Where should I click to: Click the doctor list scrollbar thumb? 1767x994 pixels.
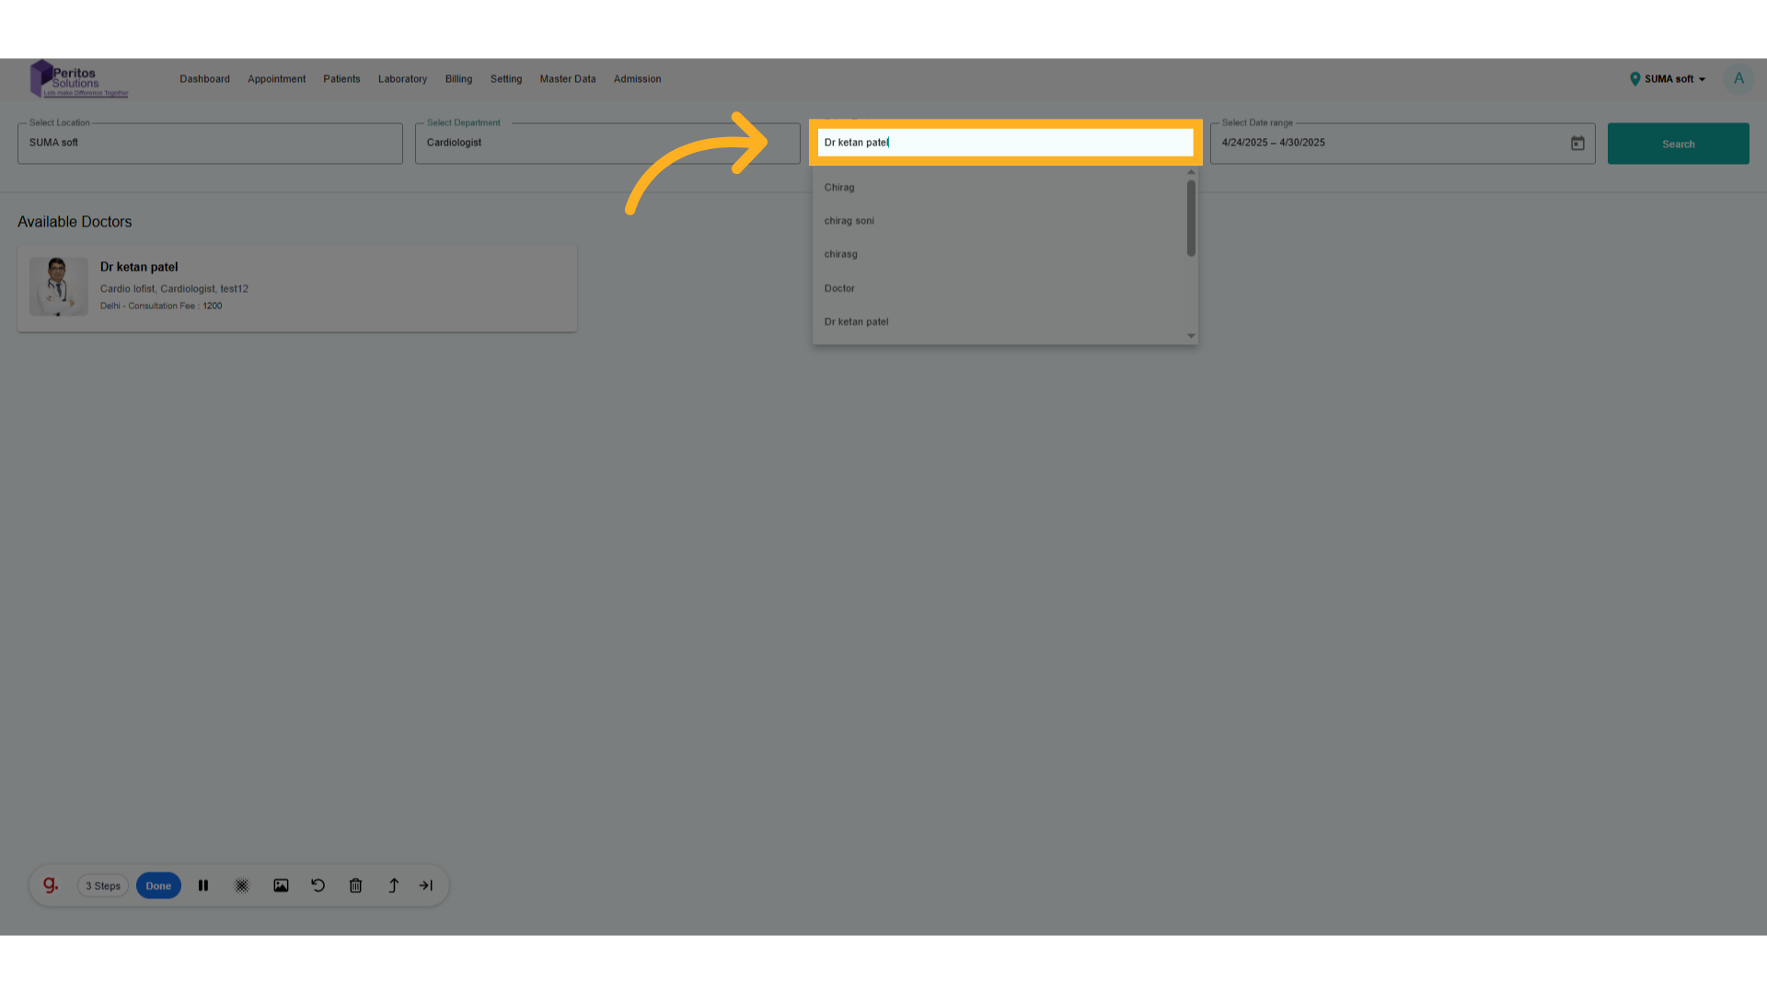1191,218
